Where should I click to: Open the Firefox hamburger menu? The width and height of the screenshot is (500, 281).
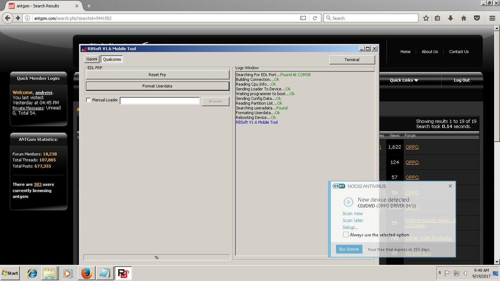point(492,18)
